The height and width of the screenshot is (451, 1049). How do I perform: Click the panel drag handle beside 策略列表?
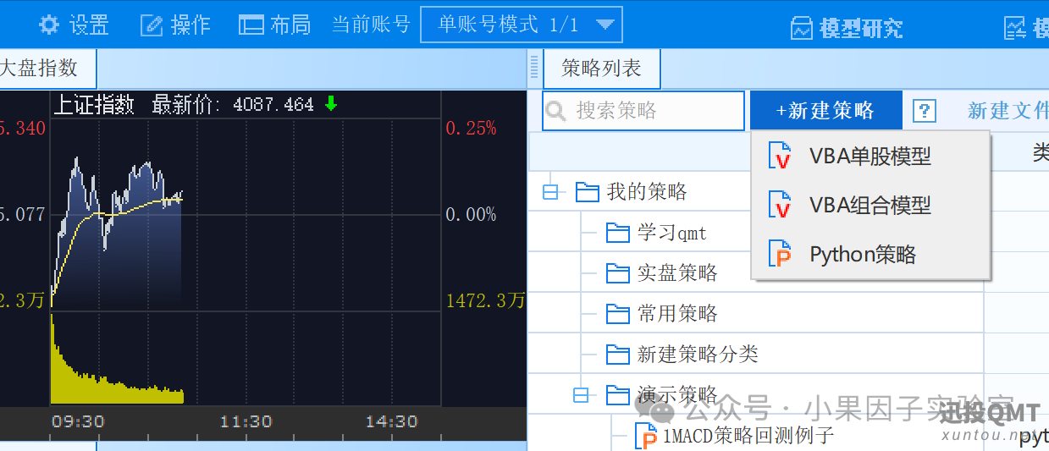tap(533, 68)
